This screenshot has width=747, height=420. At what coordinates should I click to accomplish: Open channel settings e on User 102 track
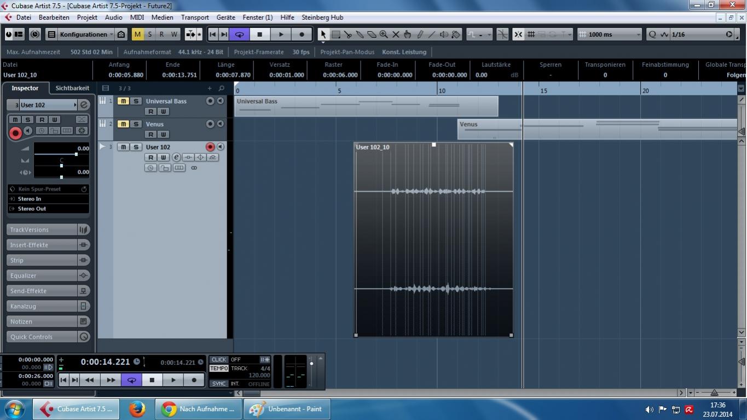(x=176, y=158)
